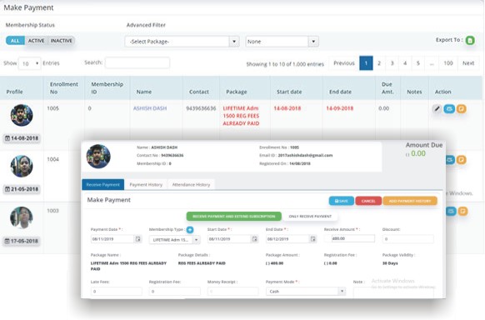Go to page 2 in pagination
Screen dimensions: 485x320
[379, 63]
